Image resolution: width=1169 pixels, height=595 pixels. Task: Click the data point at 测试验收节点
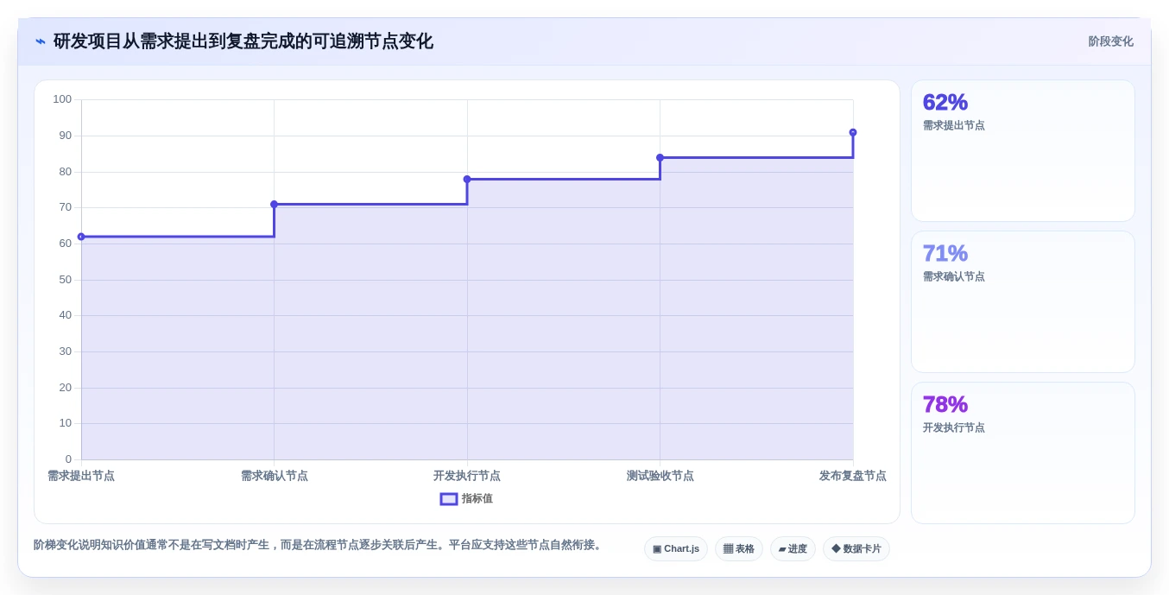pyautogui.click(x=660, y=158)
